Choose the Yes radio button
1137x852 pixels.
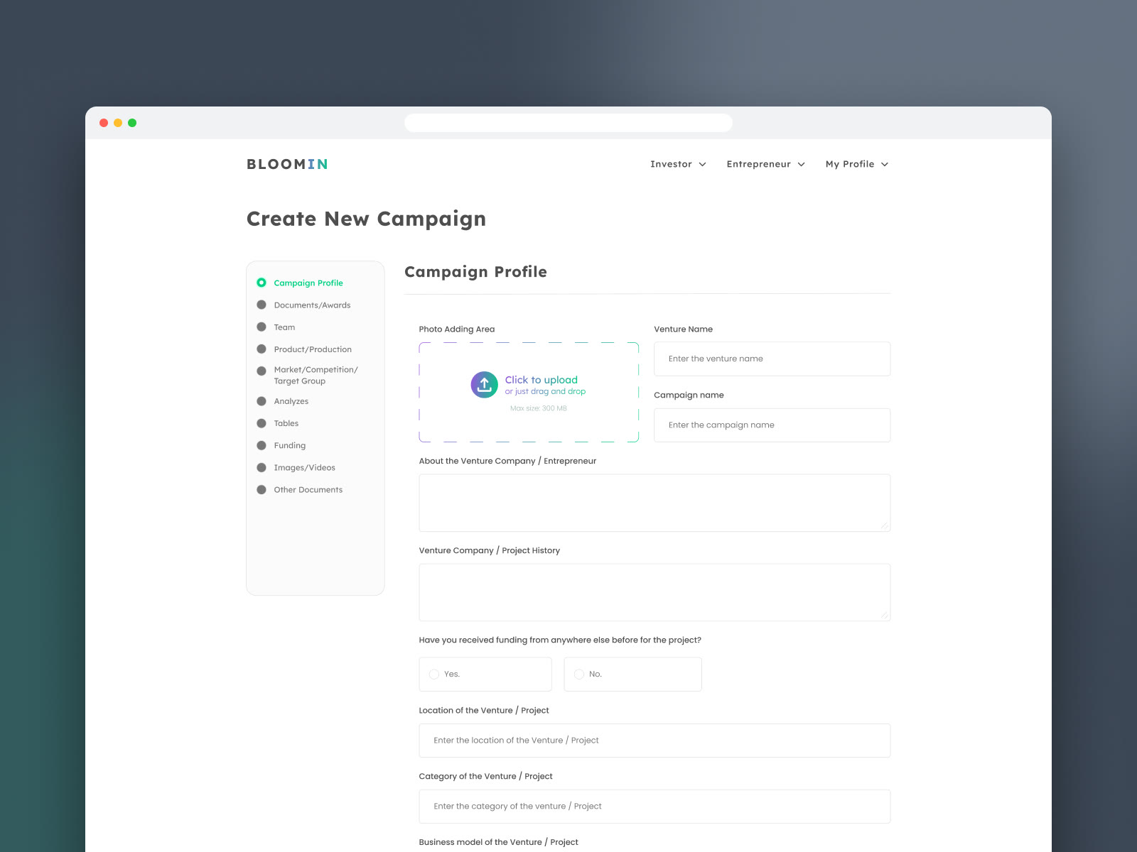tap(434, 674)
